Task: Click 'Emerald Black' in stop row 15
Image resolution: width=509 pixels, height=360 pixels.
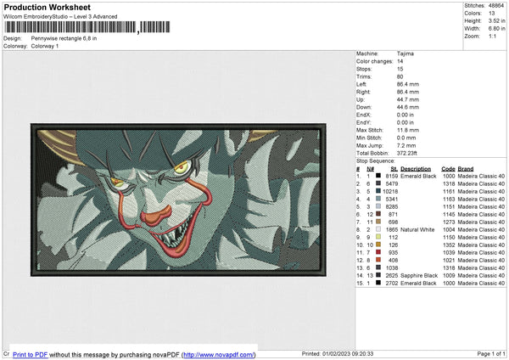Action: click(418, 284)
